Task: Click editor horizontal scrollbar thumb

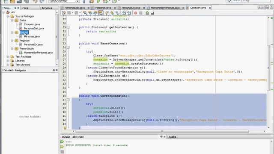Action: [162, 131]
